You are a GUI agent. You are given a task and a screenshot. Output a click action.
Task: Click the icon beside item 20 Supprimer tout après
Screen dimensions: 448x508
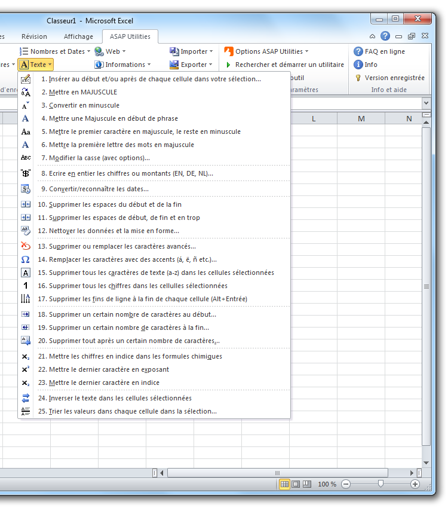pos(26,341)
